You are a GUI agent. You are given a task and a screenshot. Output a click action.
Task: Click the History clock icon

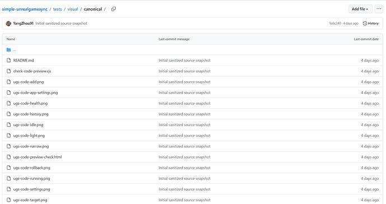click(365, 24)
